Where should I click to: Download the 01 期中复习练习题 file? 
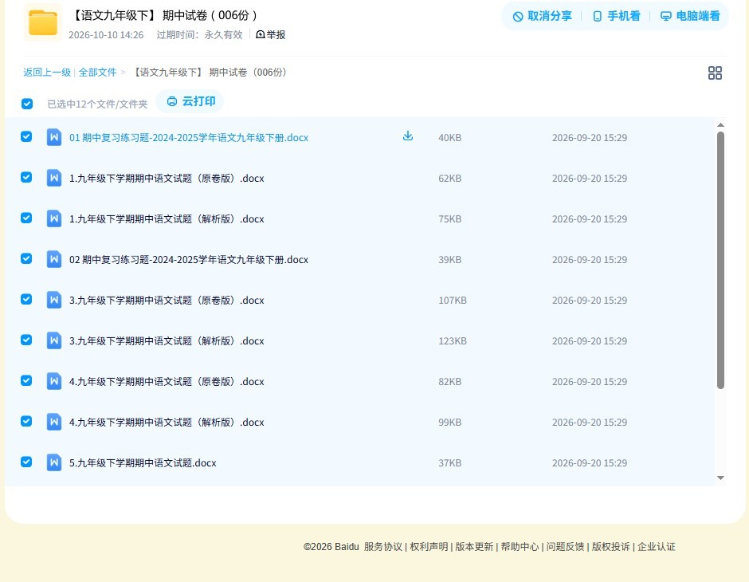pyautogui.click(x=407, y=136)
